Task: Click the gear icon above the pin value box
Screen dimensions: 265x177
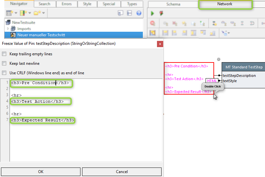Action: point(218,59)
